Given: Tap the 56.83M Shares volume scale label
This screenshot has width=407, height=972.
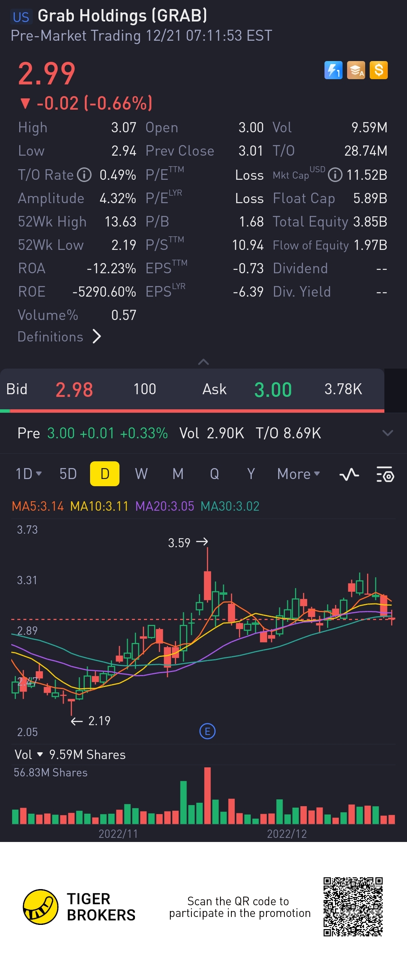Looking at the screenshot, I should [50, 773].
